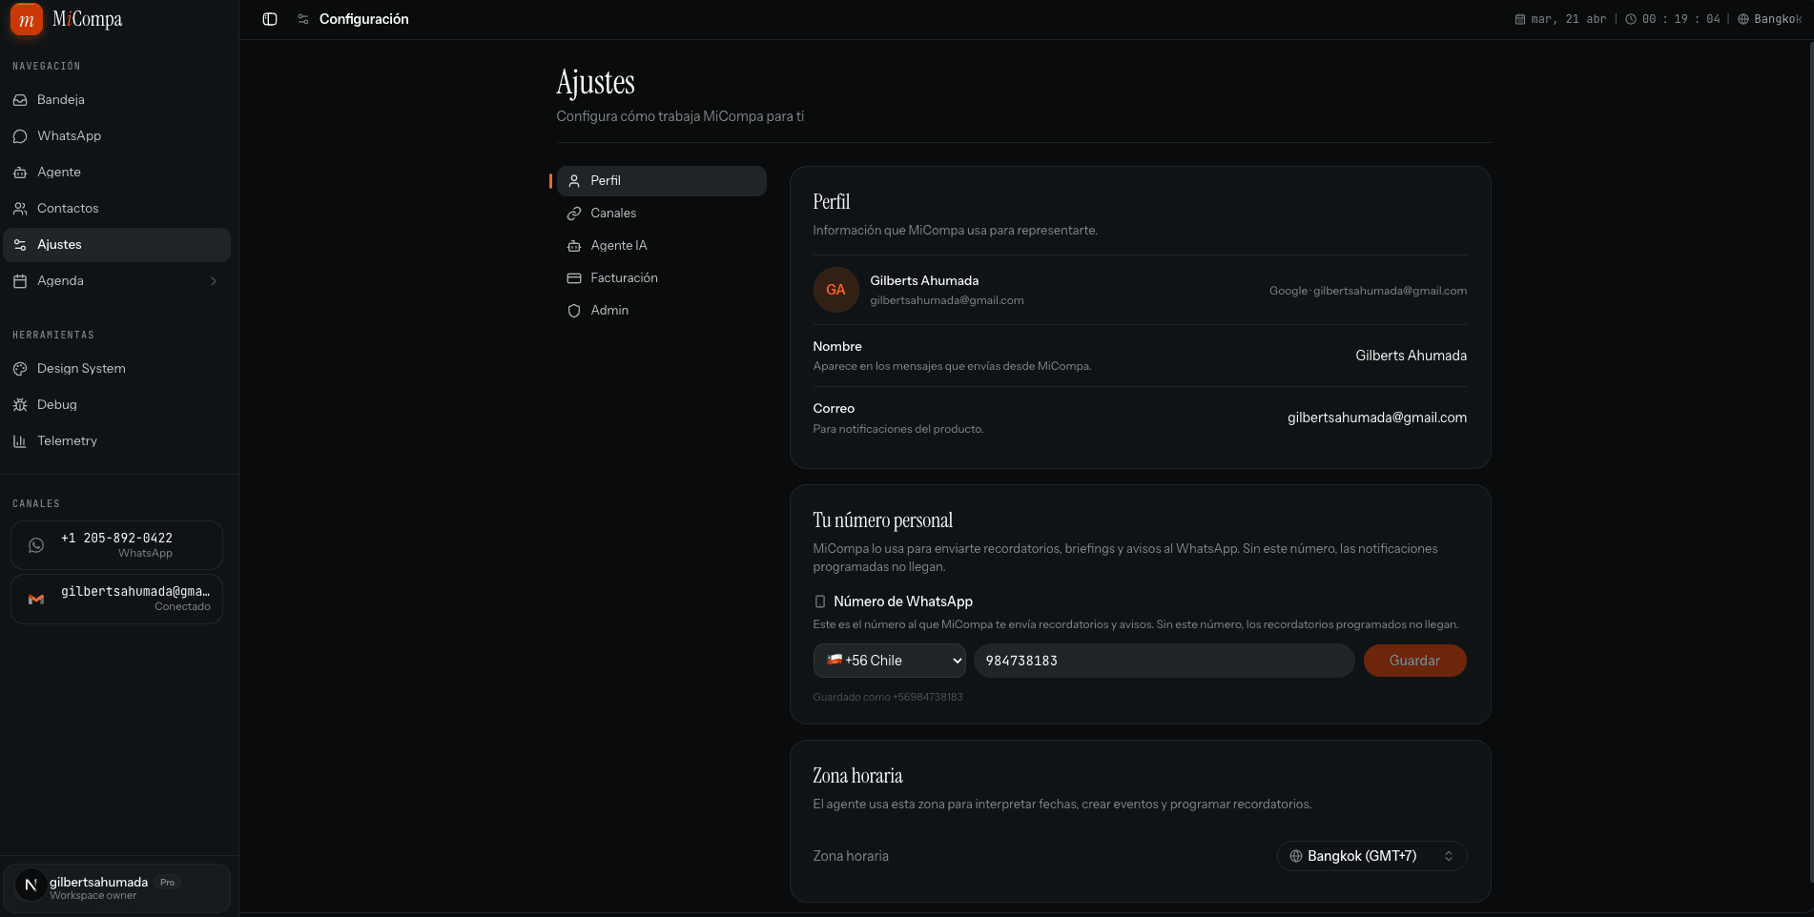Click the globe icon in the timezone selector
Screen dimensions: 1814x917
(x=1296, y=856)
